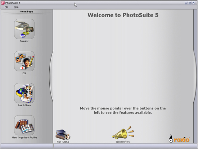This screenshot has height=149, width=198.
Task: Click the Special Offers megaphone icon
Action: point(123,133)
